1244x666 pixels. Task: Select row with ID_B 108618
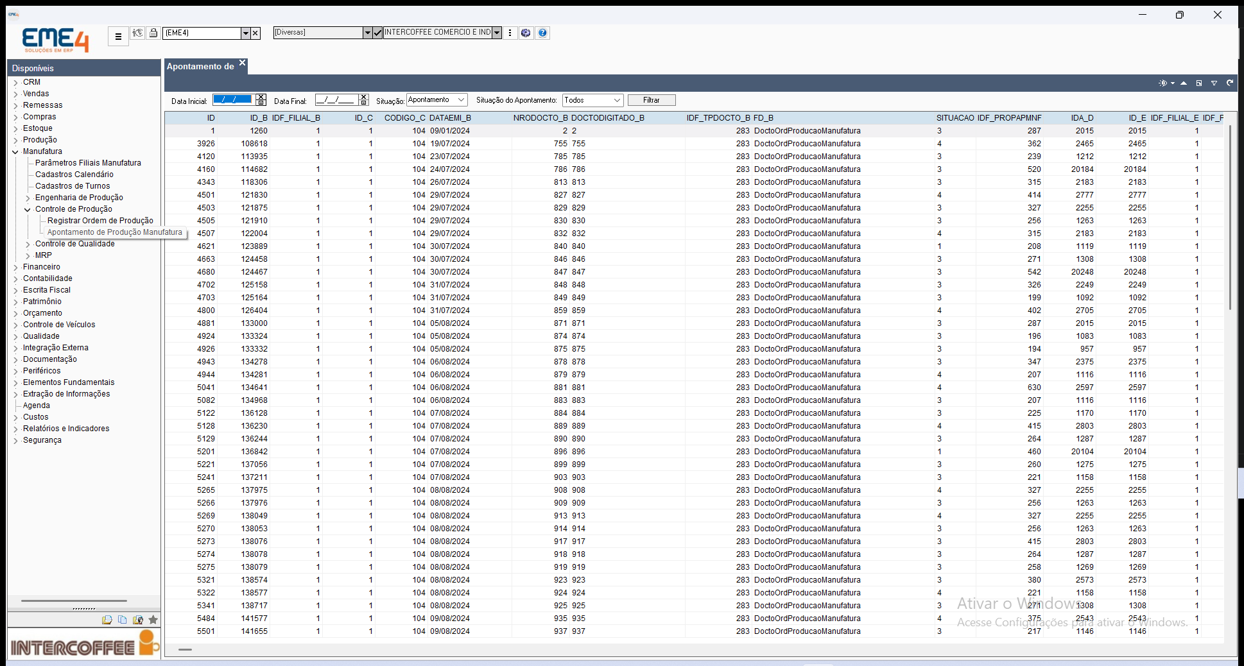(x=695, y=144)
